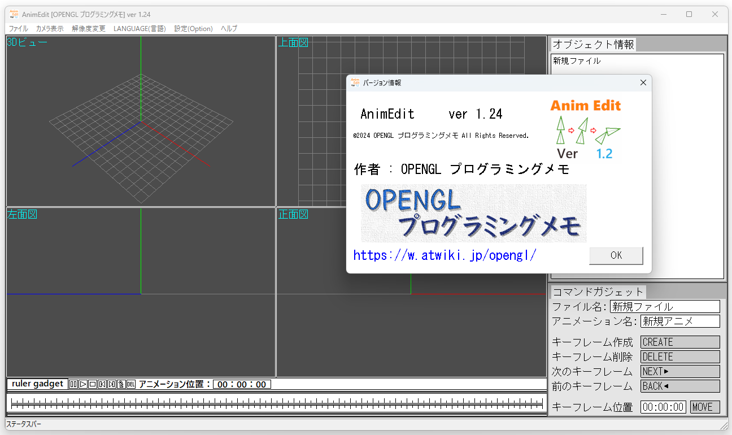Screen dimensions: 732x435
Task: Click the アニメーション位置 time display
Action: pyautogui.click(x=242, y=385)
